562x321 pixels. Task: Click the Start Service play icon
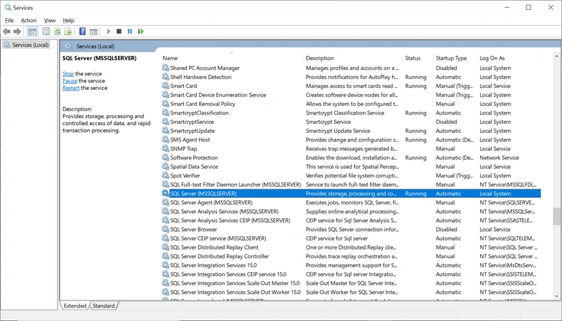[108, 32]
